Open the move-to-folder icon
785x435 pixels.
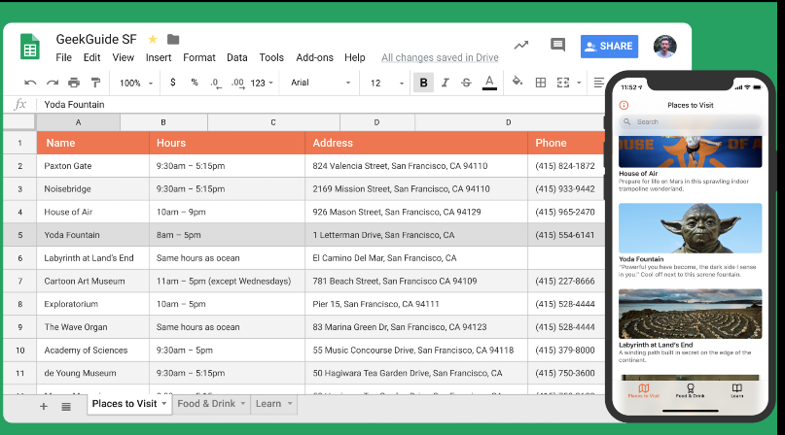click(x=173, y=39)
